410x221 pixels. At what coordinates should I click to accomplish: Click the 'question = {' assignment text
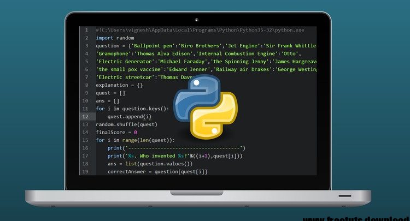tap(113, 46)
